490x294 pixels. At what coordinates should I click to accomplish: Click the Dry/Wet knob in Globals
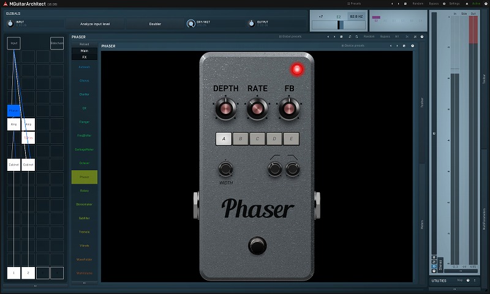click(191, 24)
